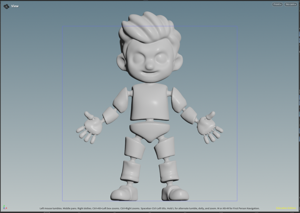Select the character's hair in the viewport
The height and width of the screenshot is (213, 300).
[149, 28]
